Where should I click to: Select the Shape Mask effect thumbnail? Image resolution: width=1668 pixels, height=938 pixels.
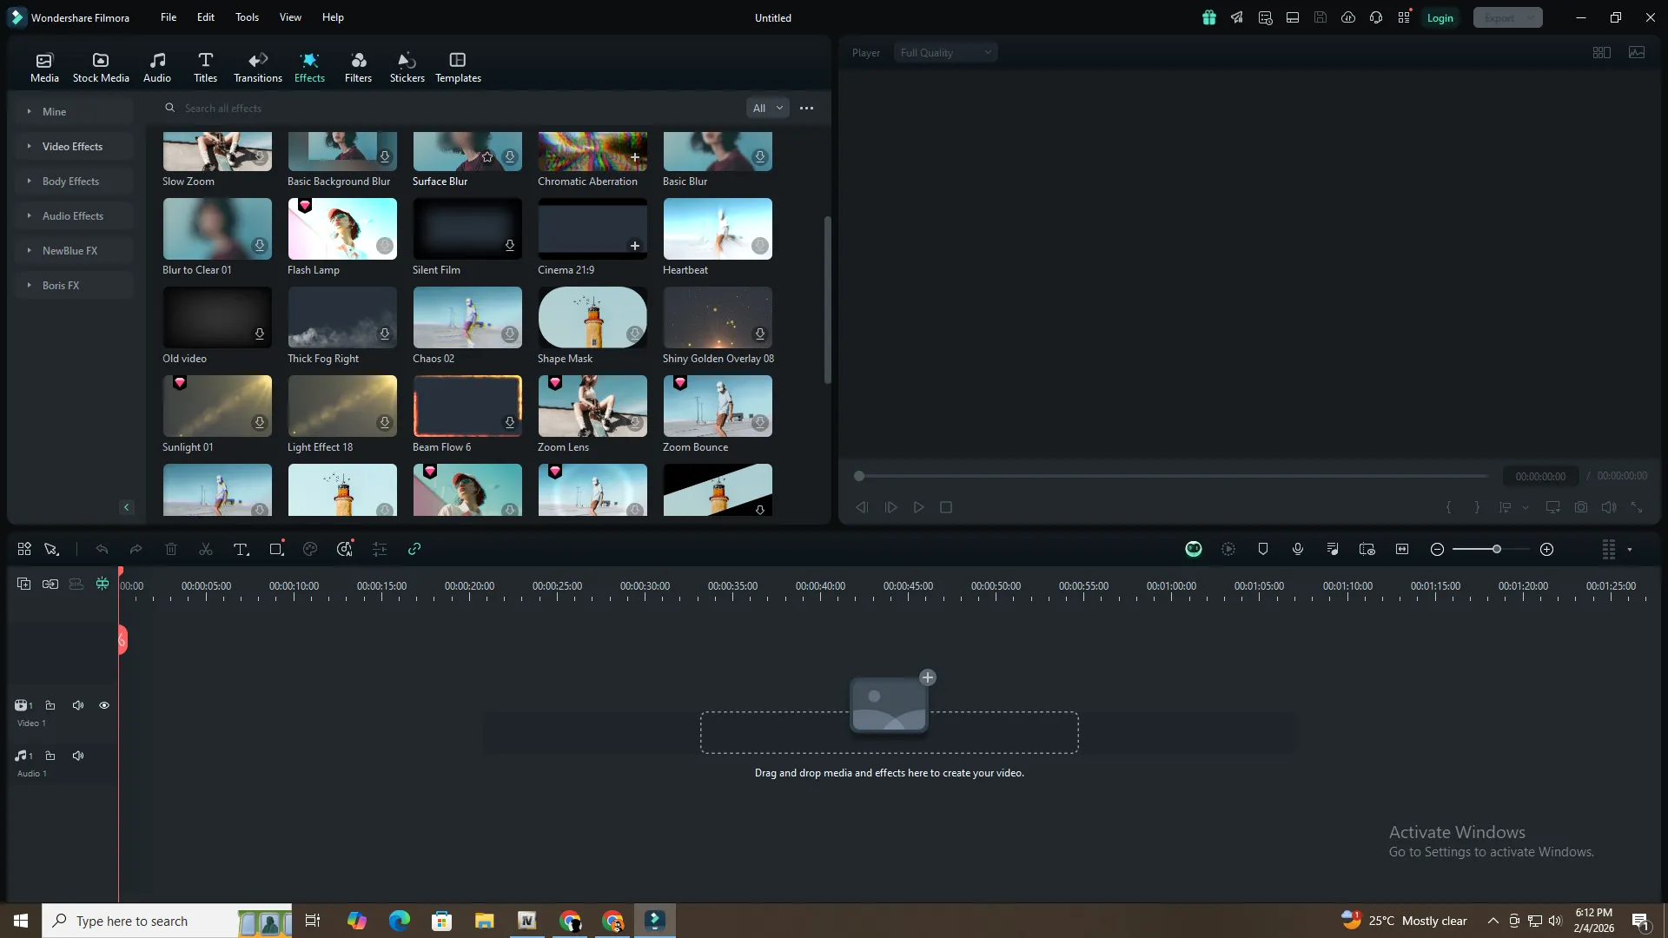(x=592, y=318)
